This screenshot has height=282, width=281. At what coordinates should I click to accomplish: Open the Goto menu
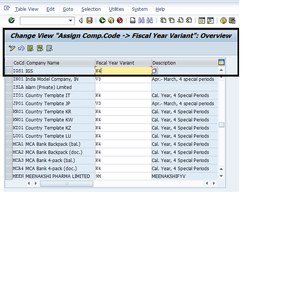pyautogui.click(x=68, y=9)
